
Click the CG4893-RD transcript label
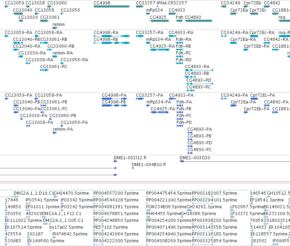click(x=199, y=80)
